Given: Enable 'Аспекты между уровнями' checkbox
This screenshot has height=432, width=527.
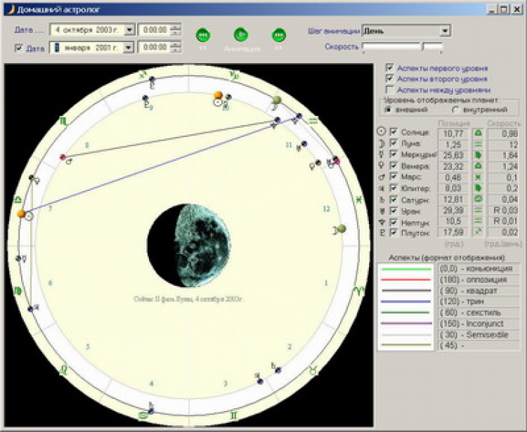Looking at the screenshot, I should tap(390, 90).
